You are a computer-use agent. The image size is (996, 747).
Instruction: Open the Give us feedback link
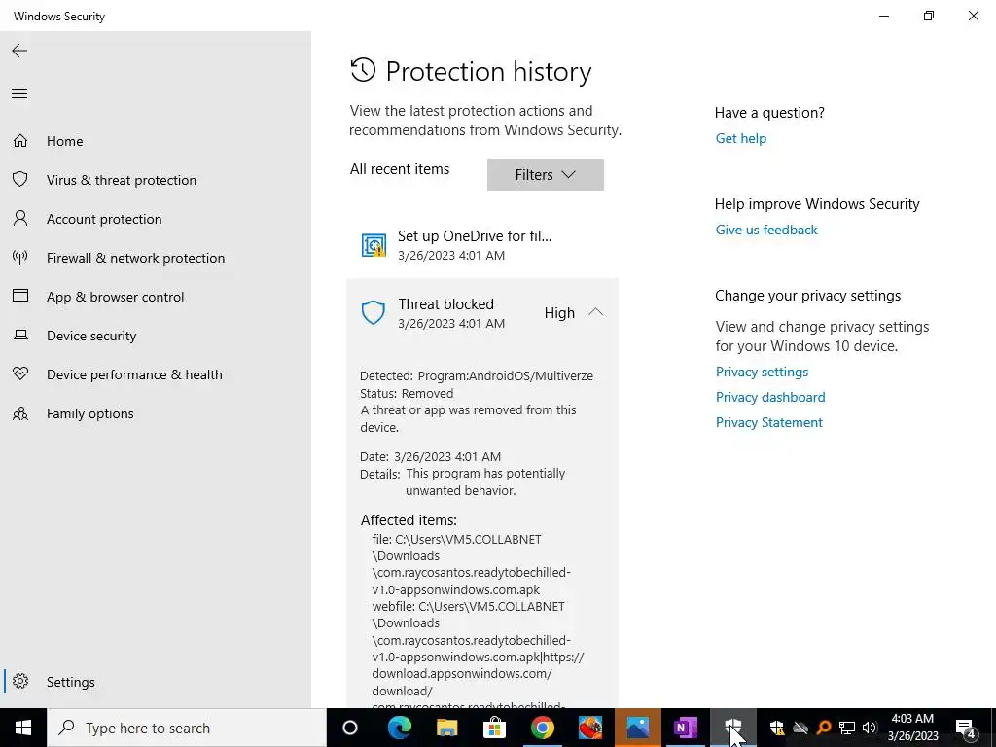tap(766, 230)
